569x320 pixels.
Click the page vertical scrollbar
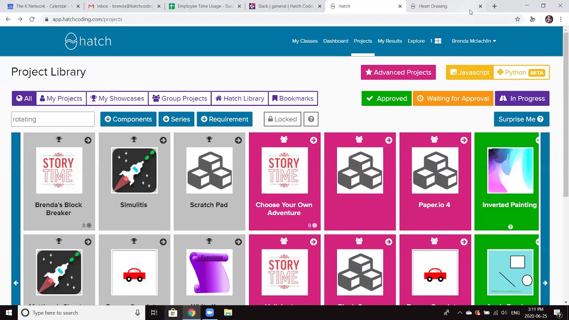click(565, 115)
